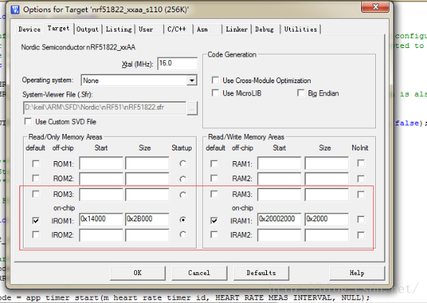Click the IROM1 Size field 0x2B000

click(x=147, y=219)
